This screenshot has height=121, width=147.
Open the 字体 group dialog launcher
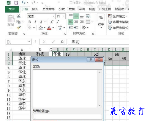coord(65,34)
